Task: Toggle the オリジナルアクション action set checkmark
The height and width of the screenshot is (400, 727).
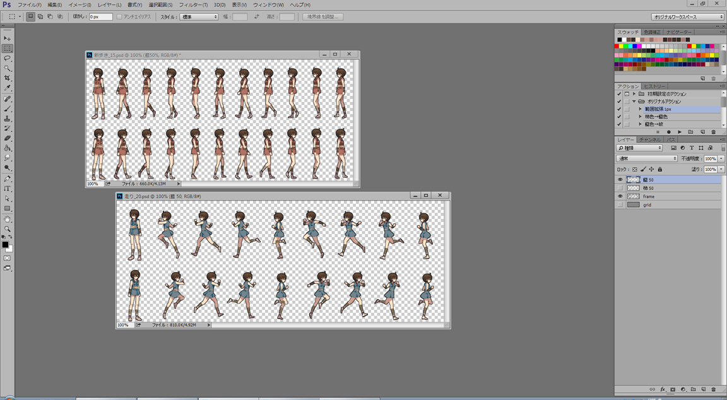Action: 618,102
